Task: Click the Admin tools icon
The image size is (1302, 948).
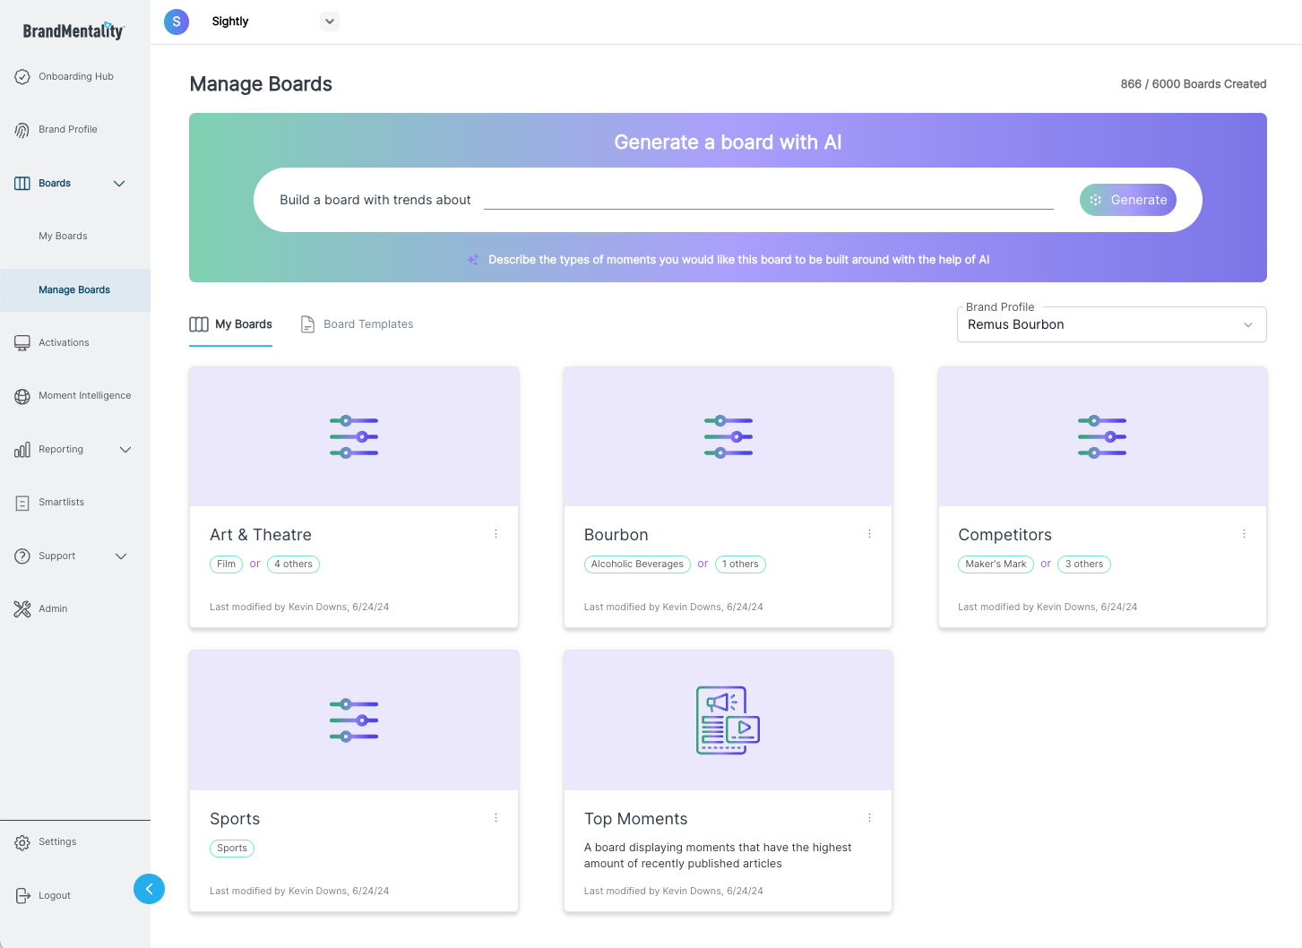Action: 22,609
